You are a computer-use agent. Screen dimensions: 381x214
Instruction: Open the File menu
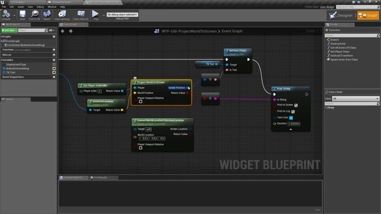pos(4,7)
